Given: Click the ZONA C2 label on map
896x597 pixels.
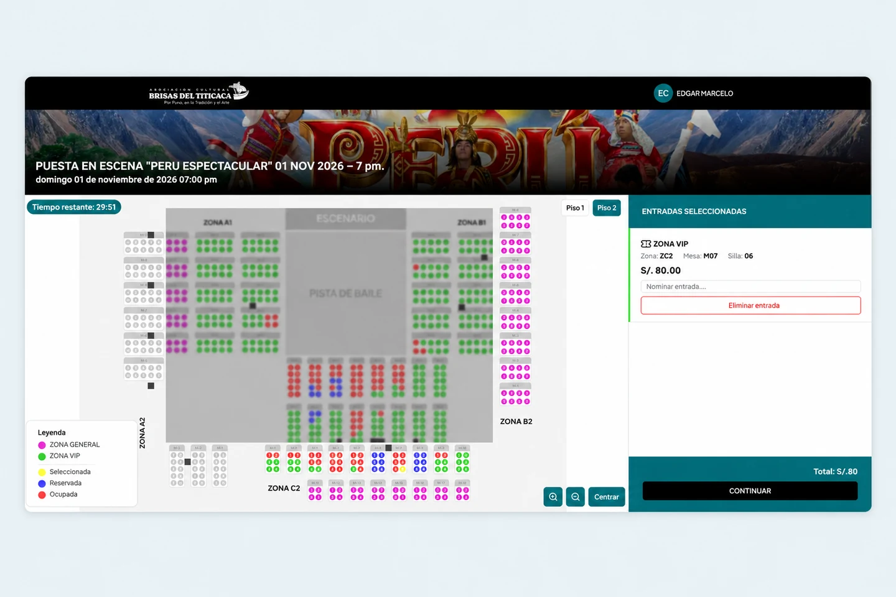Looking at the screenshot, I should pos(284,488).
